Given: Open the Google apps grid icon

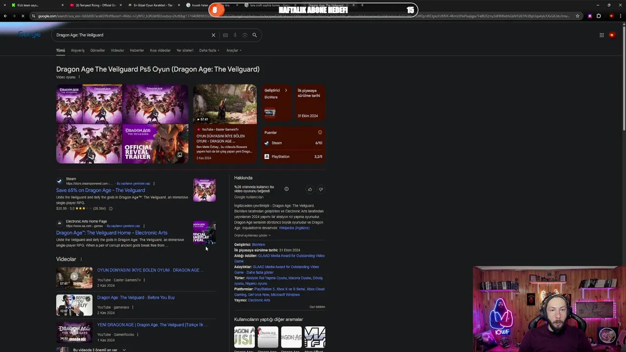Looking at the screenshot, I should point(602,35).
